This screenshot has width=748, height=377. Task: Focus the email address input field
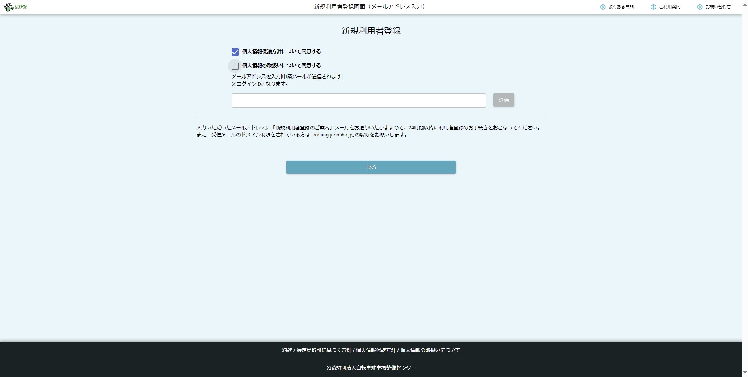358,101
